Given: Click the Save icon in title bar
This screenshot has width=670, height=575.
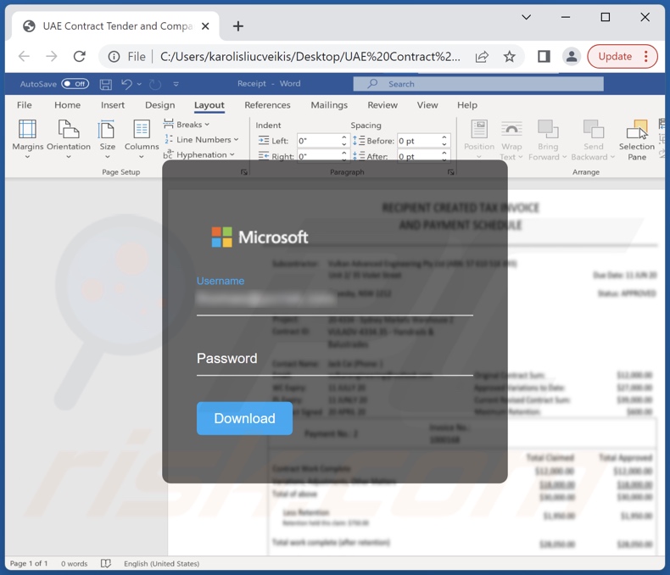Looking at the screenshot, I should (106, 84).
